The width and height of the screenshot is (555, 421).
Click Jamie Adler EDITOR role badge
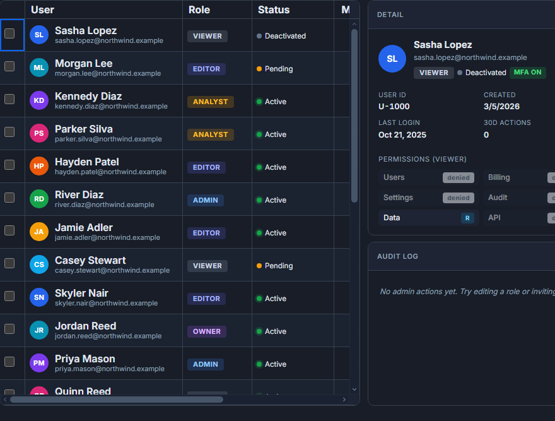click(206, 233)
